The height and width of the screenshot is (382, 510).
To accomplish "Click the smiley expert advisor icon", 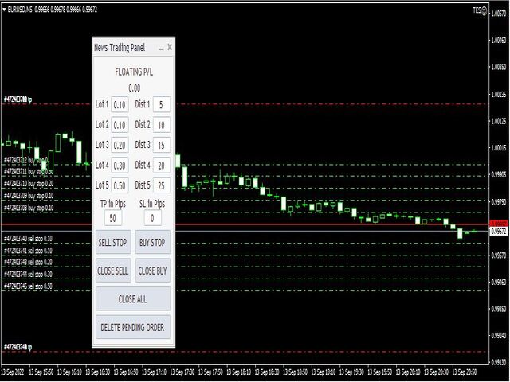I will 484,11.
